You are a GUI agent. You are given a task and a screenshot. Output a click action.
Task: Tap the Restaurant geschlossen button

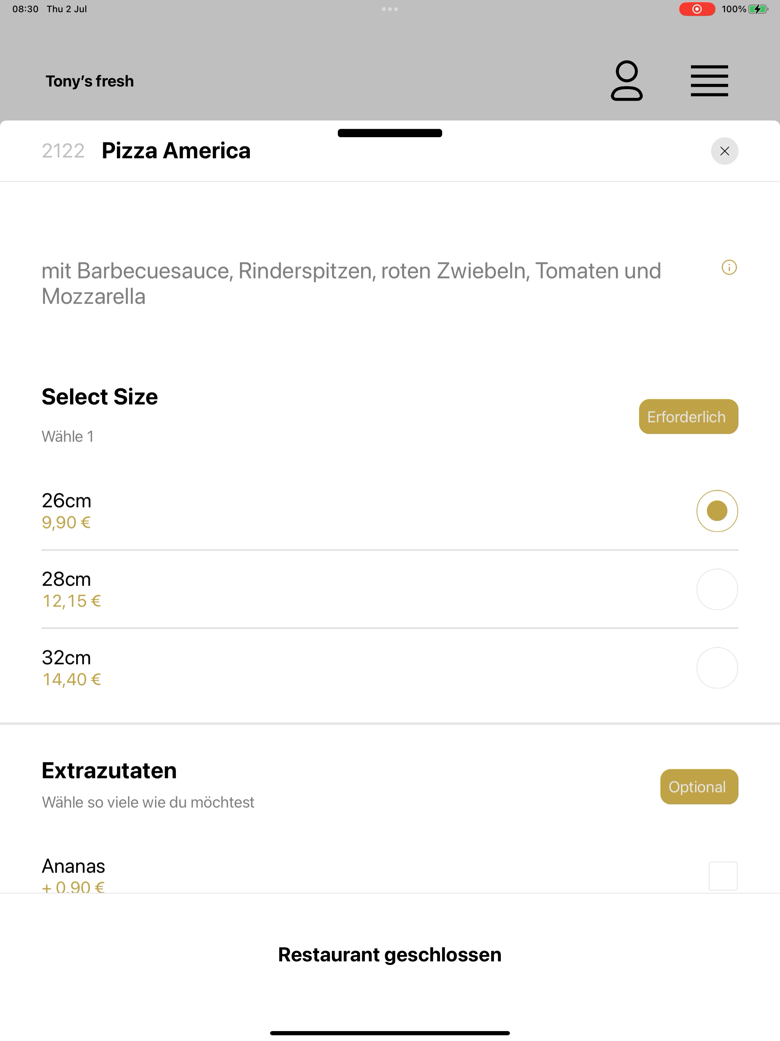tap(390, 955)
